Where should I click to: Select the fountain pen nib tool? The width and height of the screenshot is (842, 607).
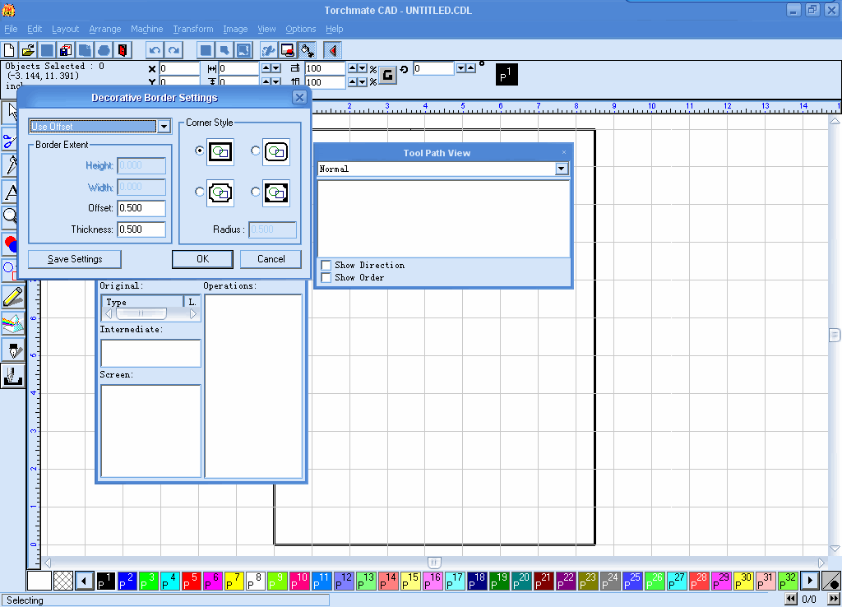pos(13,350)
